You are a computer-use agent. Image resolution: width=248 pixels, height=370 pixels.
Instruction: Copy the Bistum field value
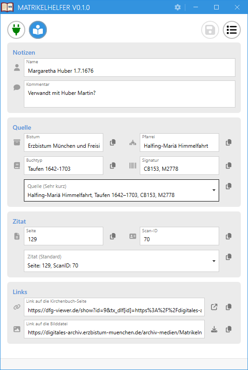pos(113,142)
